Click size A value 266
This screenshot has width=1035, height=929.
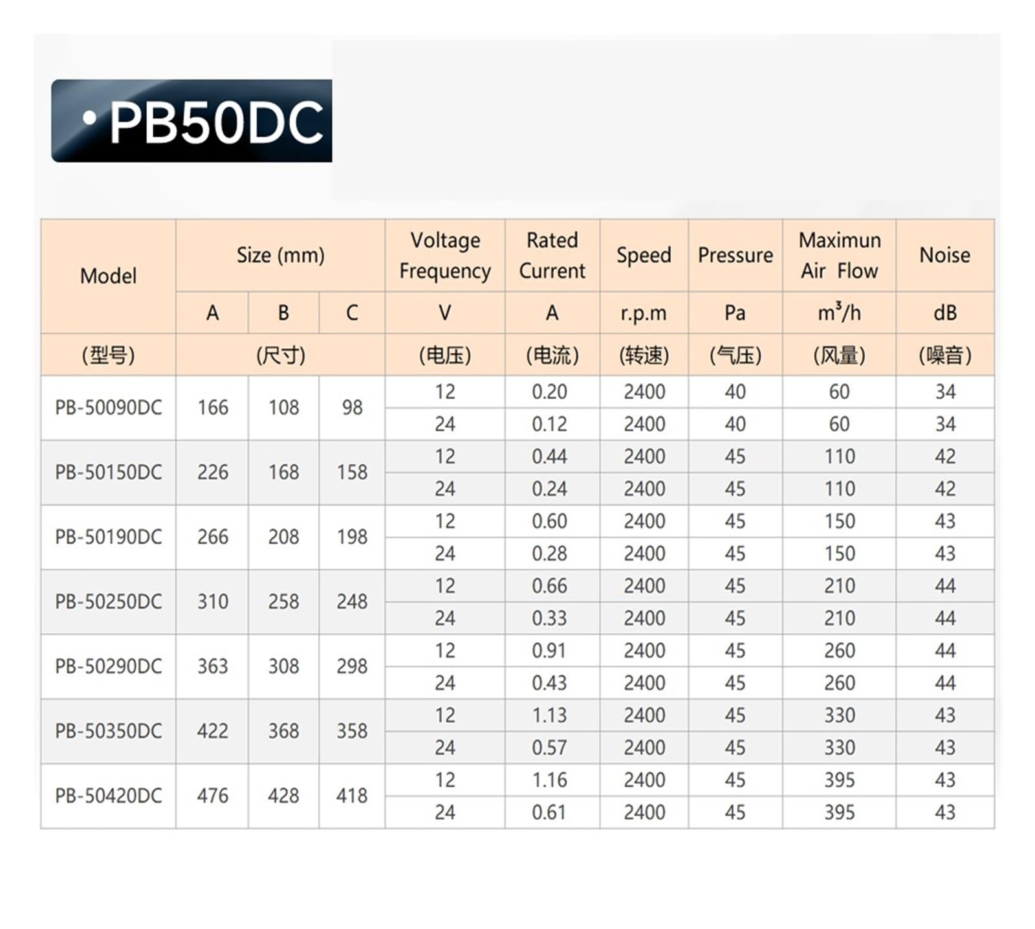(x=212, y=537)
